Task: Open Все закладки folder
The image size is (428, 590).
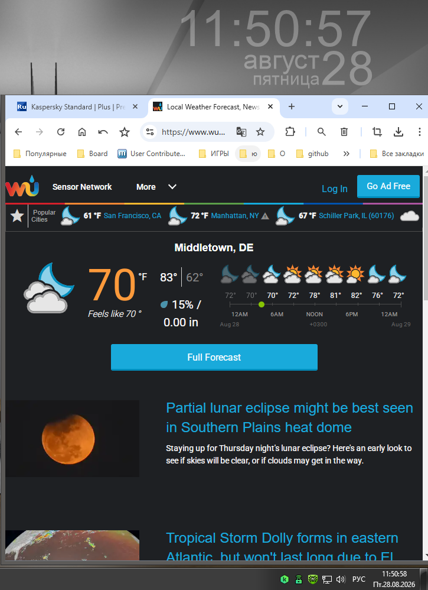Action: [x=397, y=154]
